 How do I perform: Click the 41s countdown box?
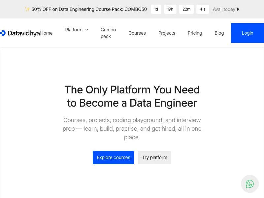203,9
